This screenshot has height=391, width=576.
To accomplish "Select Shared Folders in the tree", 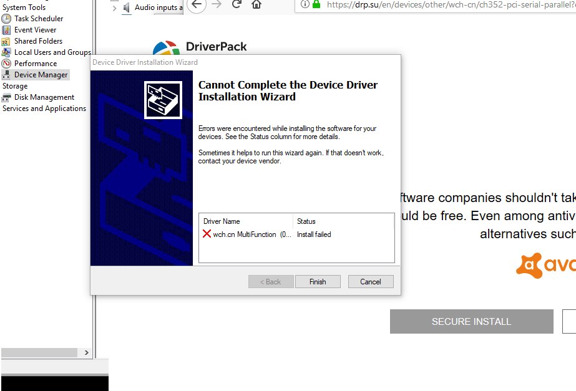I will pyautogui.click(x=38, y=41).
